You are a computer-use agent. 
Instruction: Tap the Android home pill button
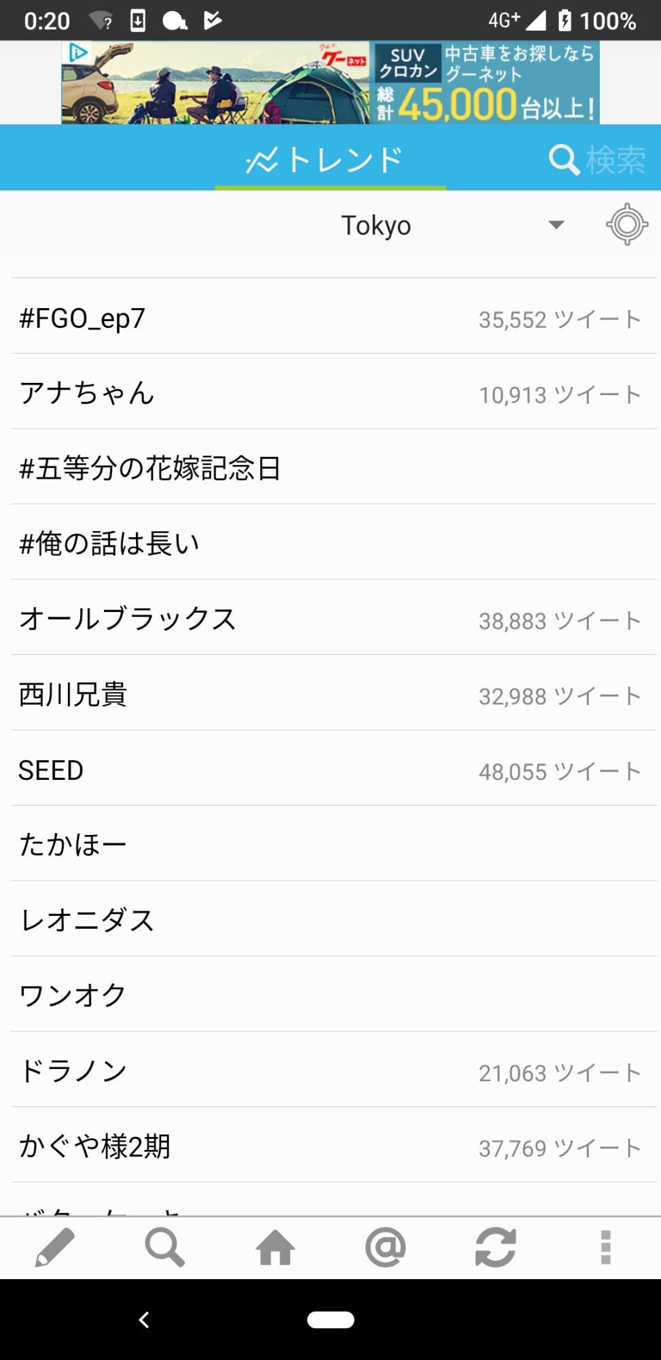click(x=330, y=1319)
